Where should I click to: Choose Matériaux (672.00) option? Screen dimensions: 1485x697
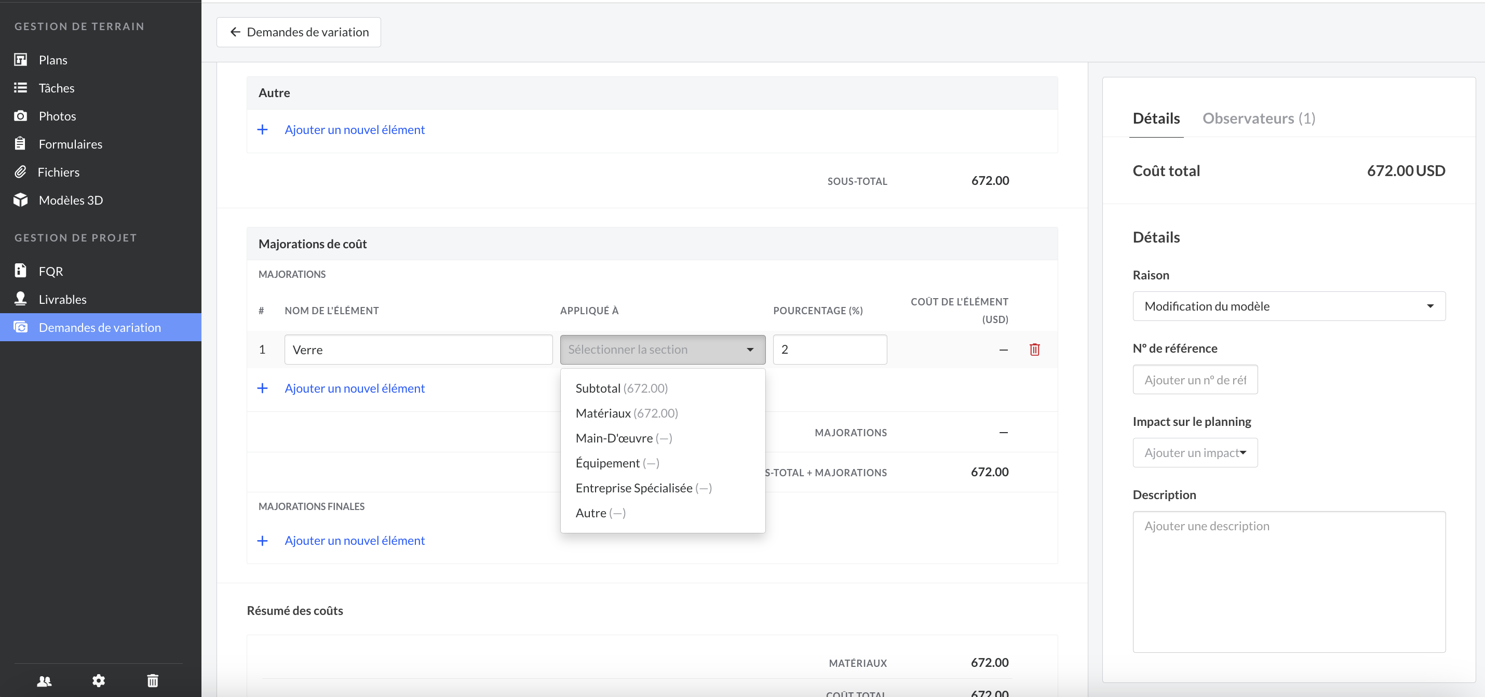click(x=663, y=413)
